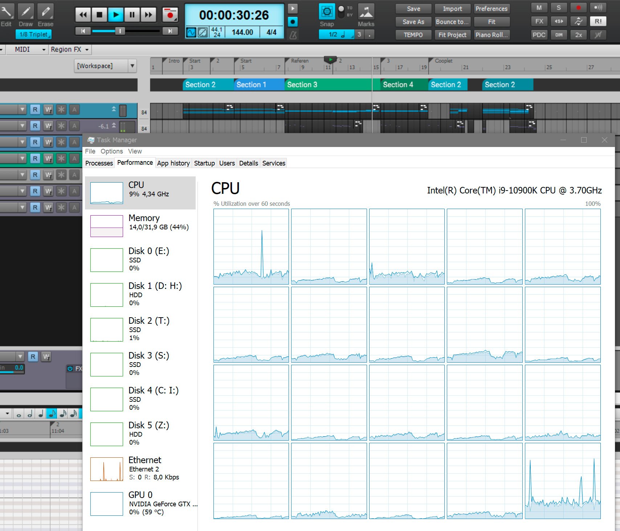Toggle the PDC override button
This screenshot has width=620, height=531.
click(539, 35)
